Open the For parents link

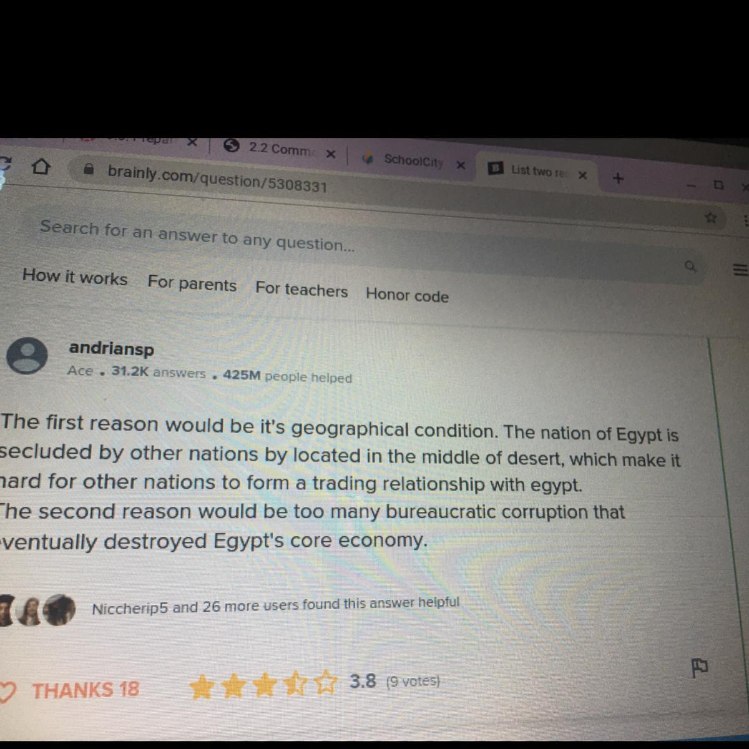tap(192, 284)
